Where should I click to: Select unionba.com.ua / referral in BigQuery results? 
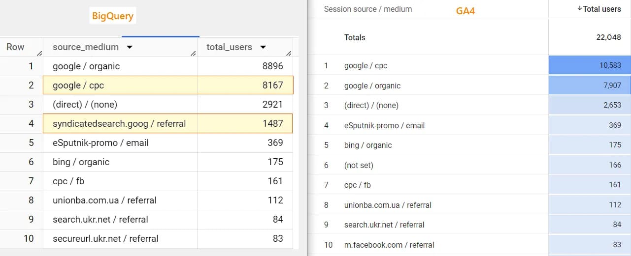pos(104,200)
